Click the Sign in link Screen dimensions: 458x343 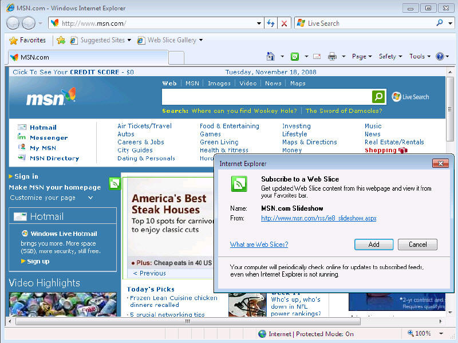coord(26,176)
